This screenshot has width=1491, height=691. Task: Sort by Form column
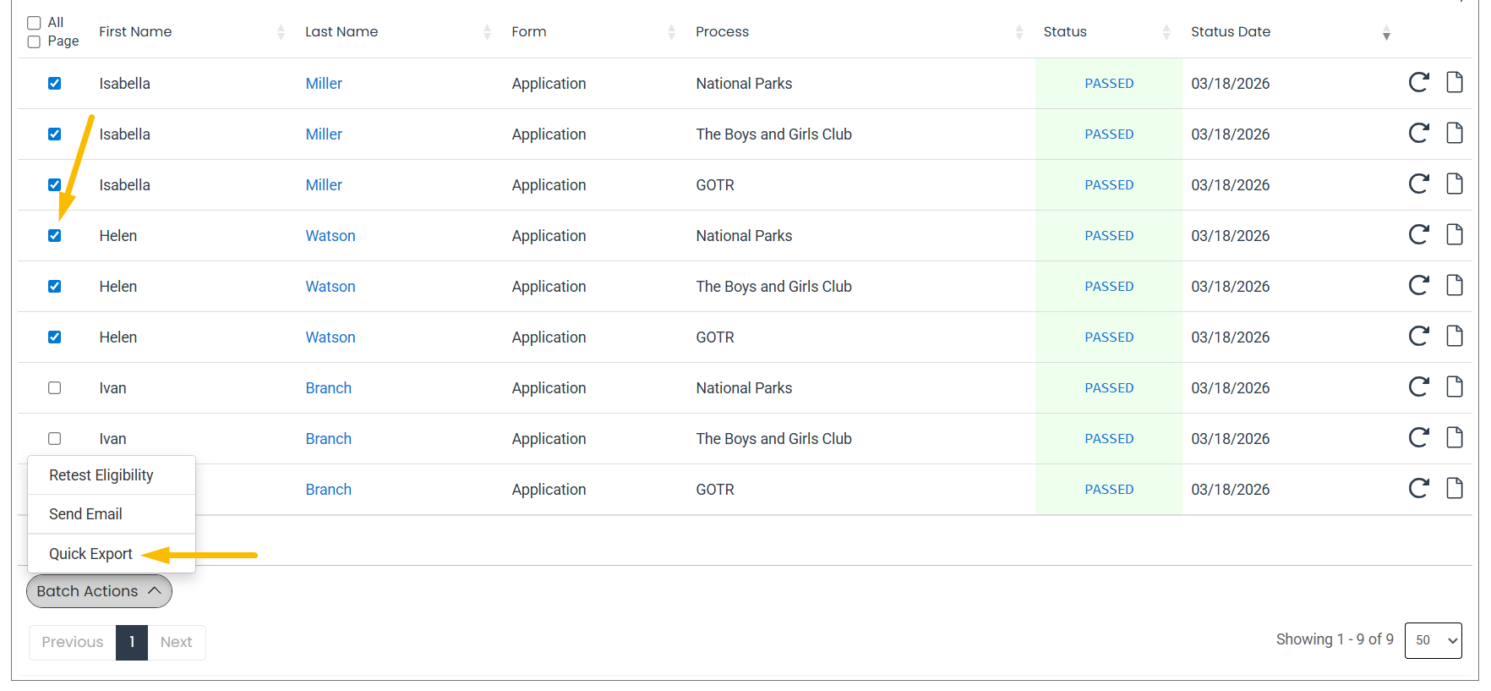point(671,32)
